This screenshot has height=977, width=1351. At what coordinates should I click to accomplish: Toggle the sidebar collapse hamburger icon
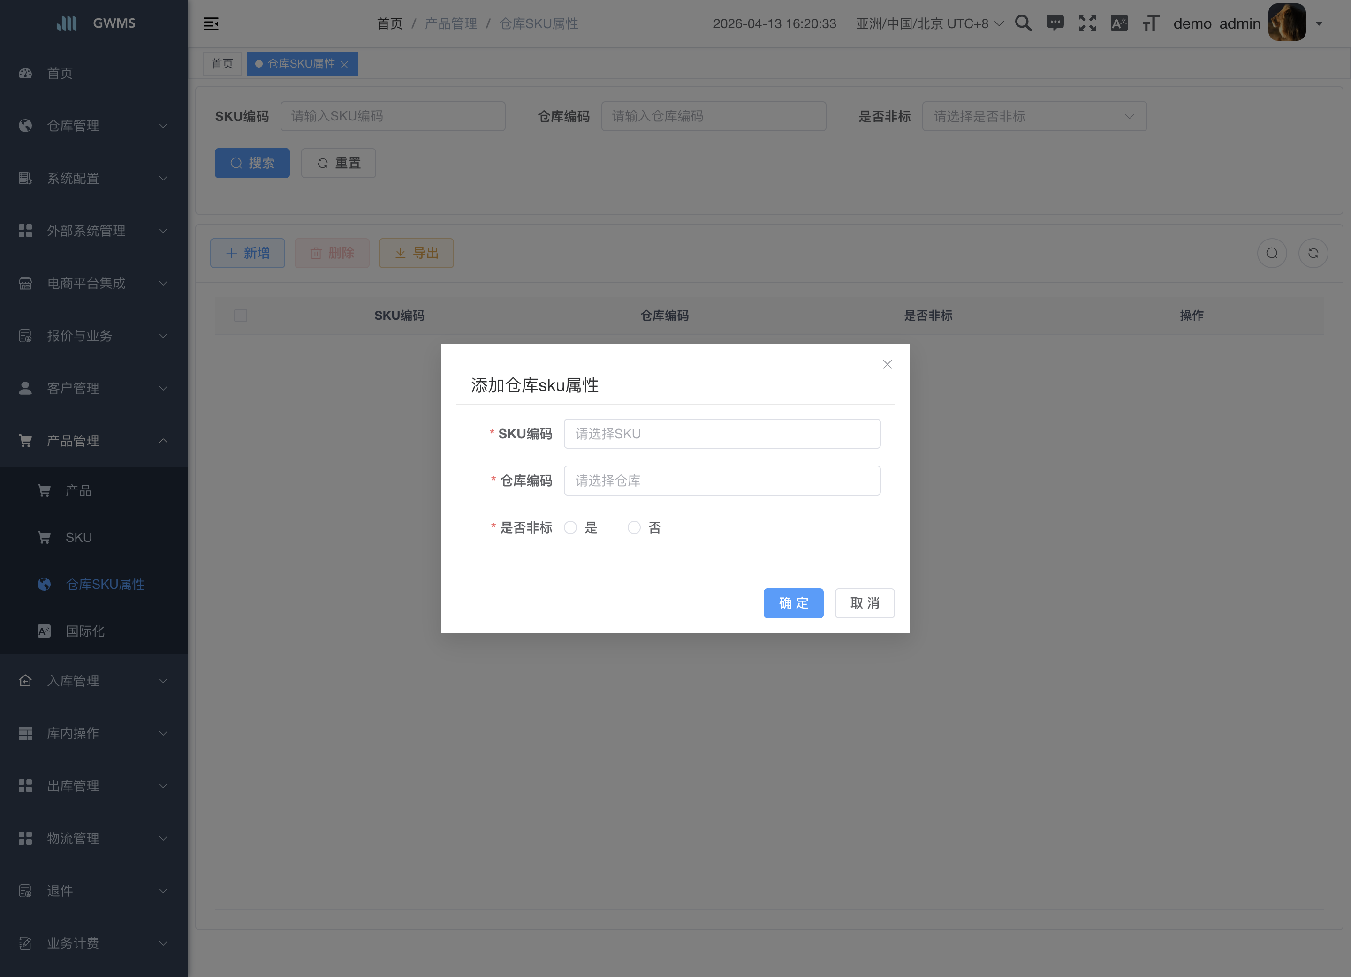[x=211, y=24]
